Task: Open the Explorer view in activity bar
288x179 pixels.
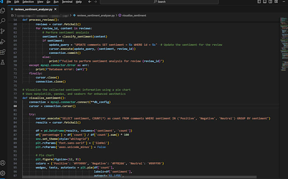Action: pyautogui.click(x=3, y=11)
